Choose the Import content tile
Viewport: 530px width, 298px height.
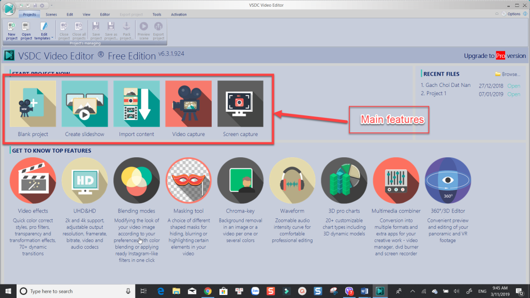pos(137,103)
